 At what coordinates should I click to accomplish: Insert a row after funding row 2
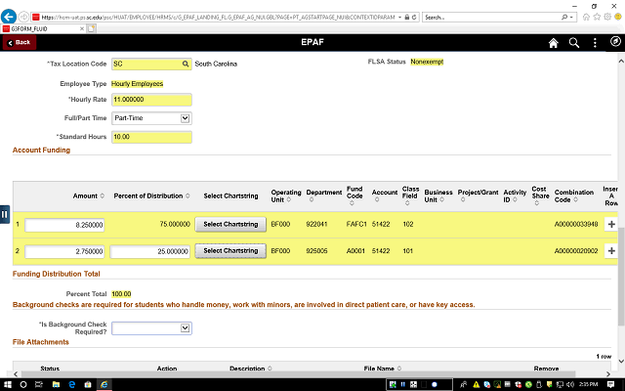[x=611, y=251]
